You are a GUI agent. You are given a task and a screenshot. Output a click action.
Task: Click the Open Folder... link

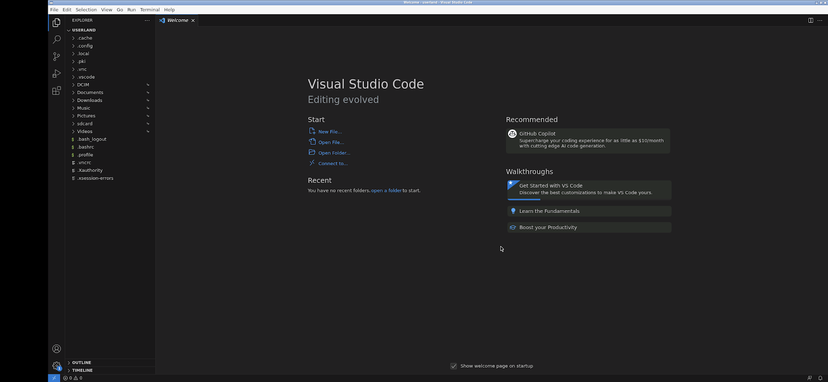tap(334, 153)
